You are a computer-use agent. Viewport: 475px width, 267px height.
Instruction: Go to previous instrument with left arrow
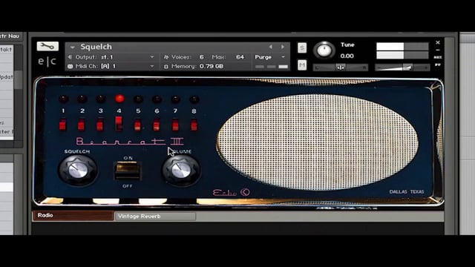271,47
